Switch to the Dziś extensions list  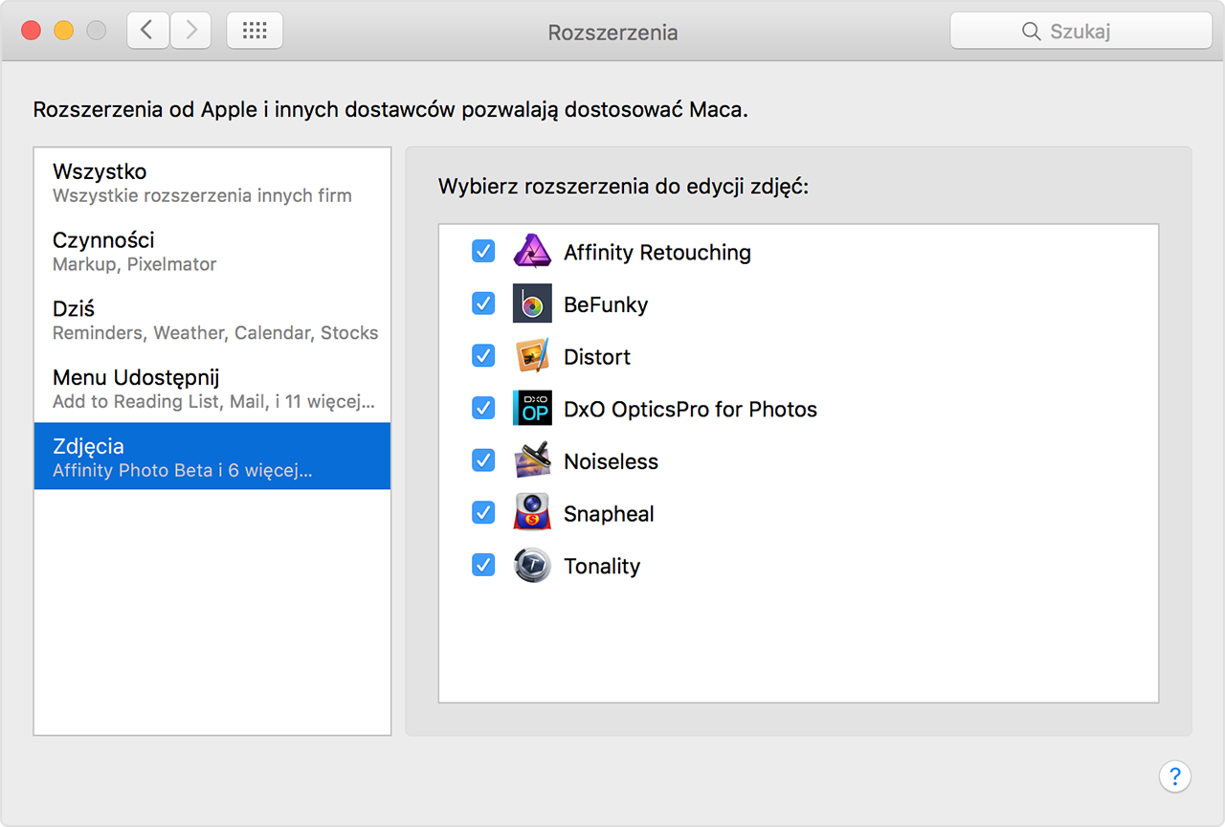tap(212, 320)
